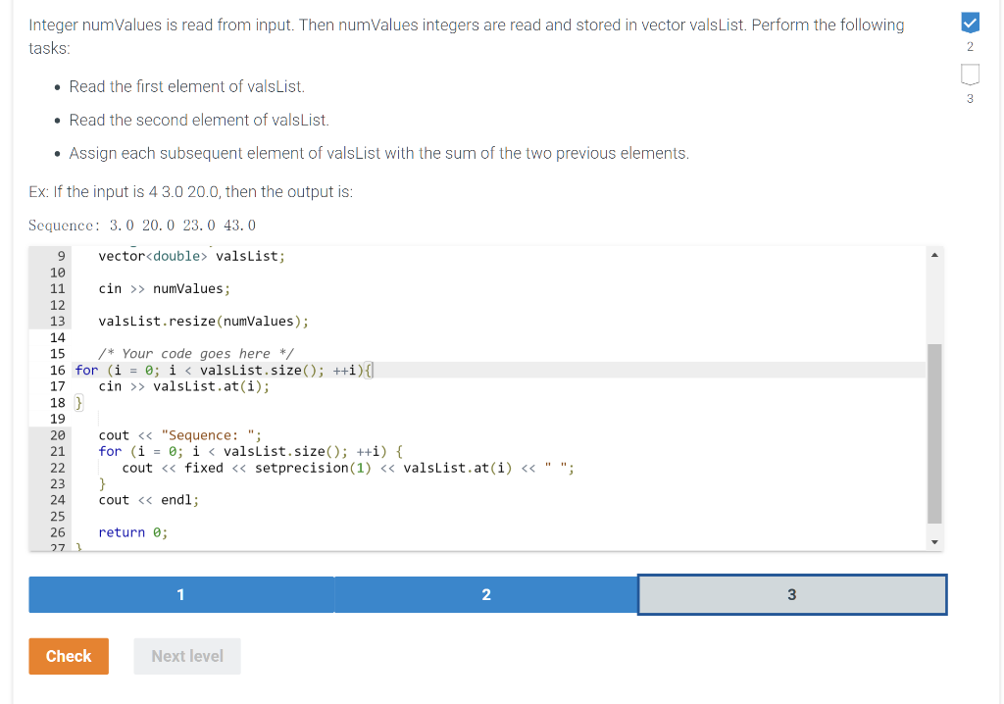The width and height of the screenshot is (1004, 704).
Task: Click the code editor scrollbar up arrow
Action: [x=934, y=253]
